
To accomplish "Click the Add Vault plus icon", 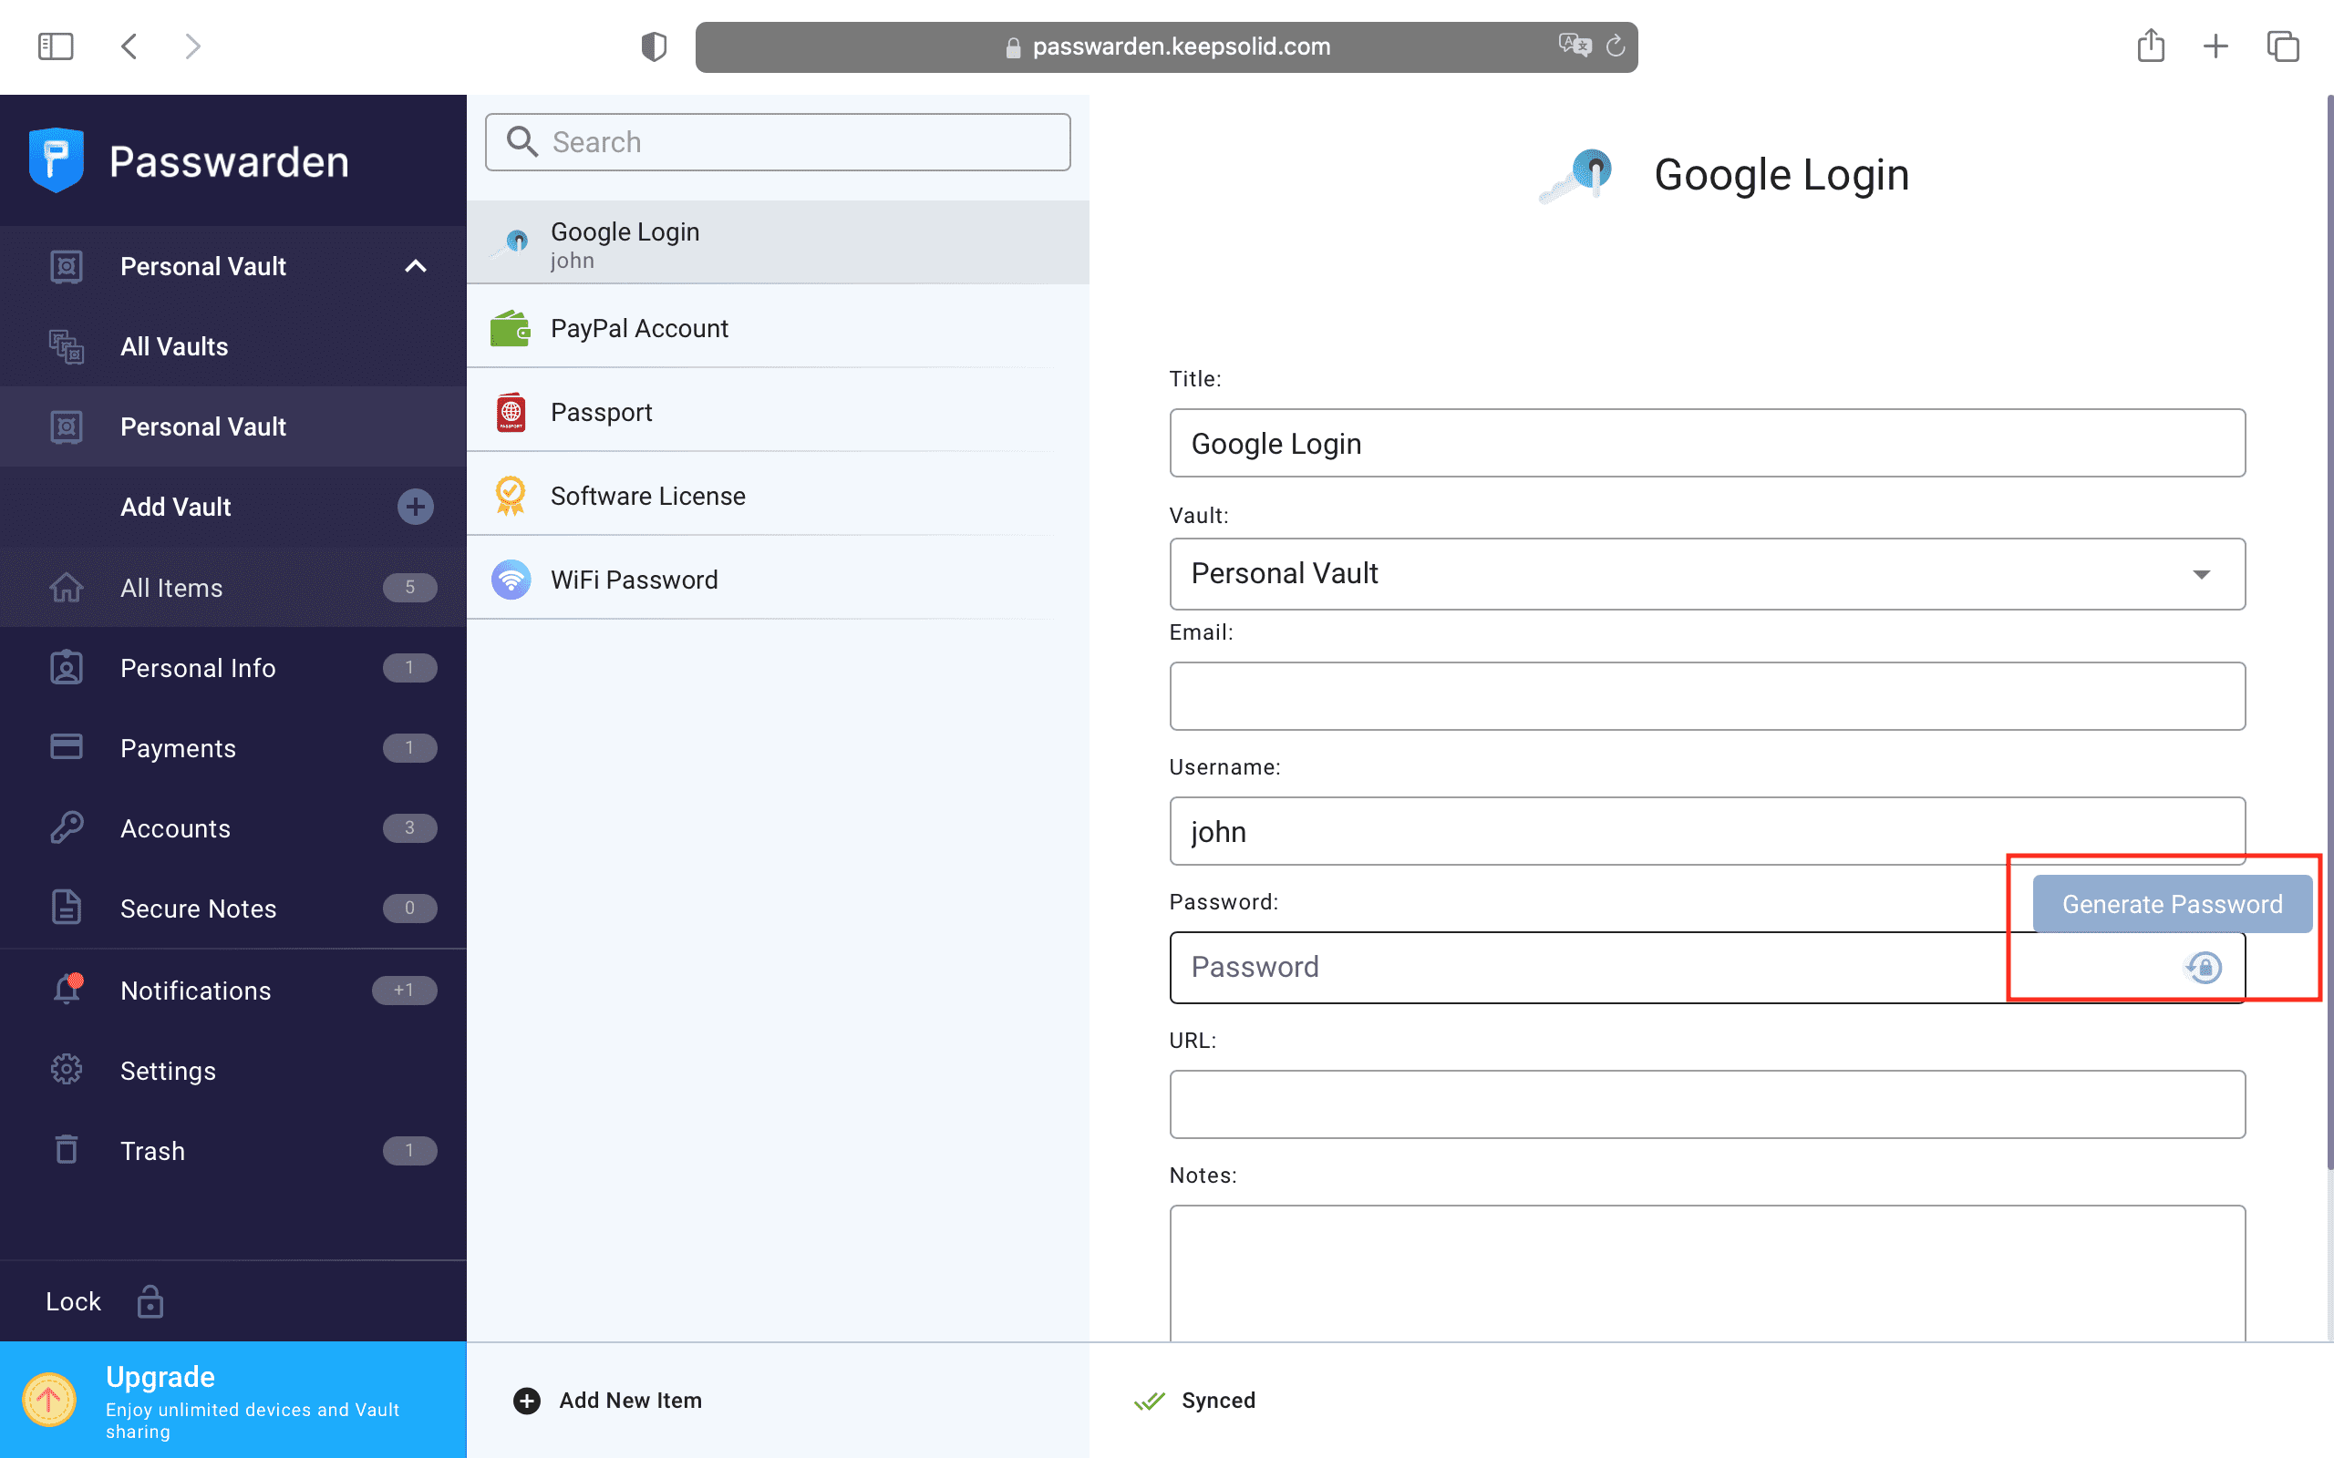I will click(x=415, y=507).
